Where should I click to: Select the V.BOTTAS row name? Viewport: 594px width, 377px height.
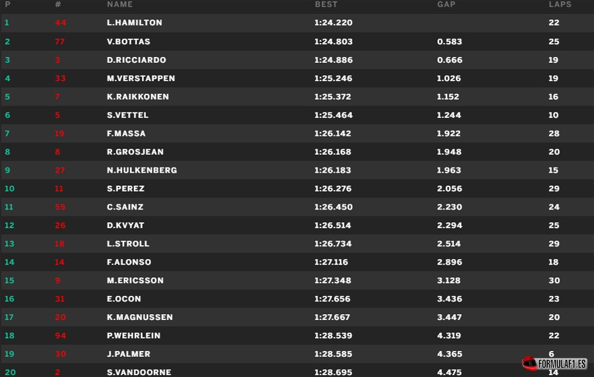pyautogui.click(x=129, y=42)
